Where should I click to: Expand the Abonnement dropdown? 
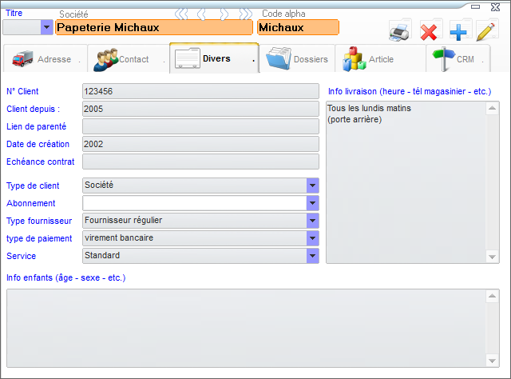tap(312, 203)
